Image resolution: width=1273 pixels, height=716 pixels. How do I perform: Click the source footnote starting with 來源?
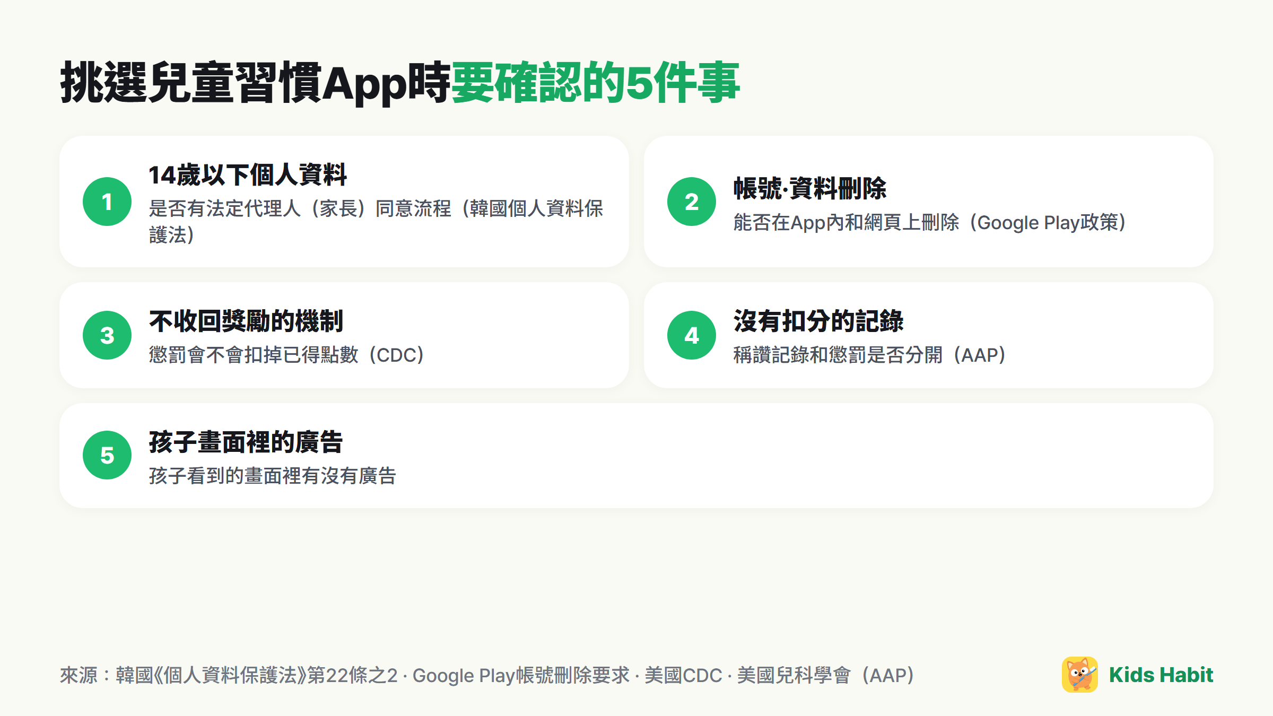[487, 675]
